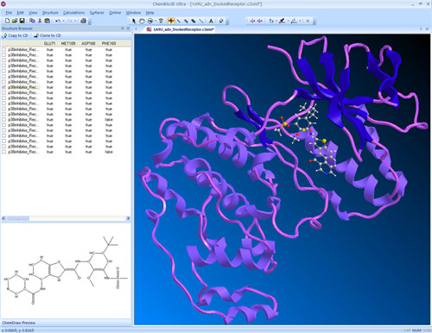Image resolution: width=432 pixels, height=333 pixels.
Task: Activate the Rotate trackball tool
Action: pos(150,21)
